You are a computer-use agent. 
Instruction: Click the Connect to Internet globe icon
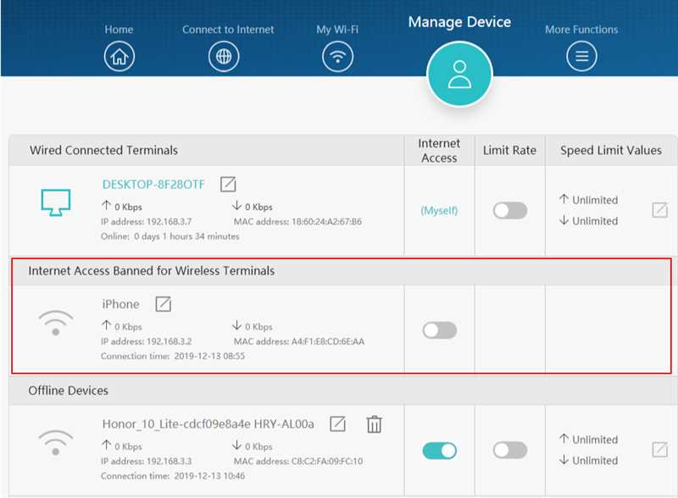(x=224, y=57)
